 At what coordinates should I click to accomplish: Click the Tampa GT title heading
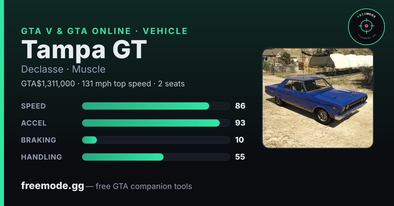(x=84, y=50)
